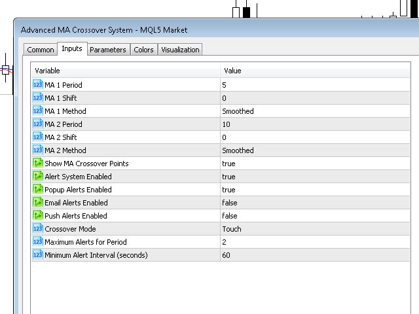Click the Advanced MA Crossover System title bar
Viewport: 419px width, 314px height.
click(x=217, y=29)
